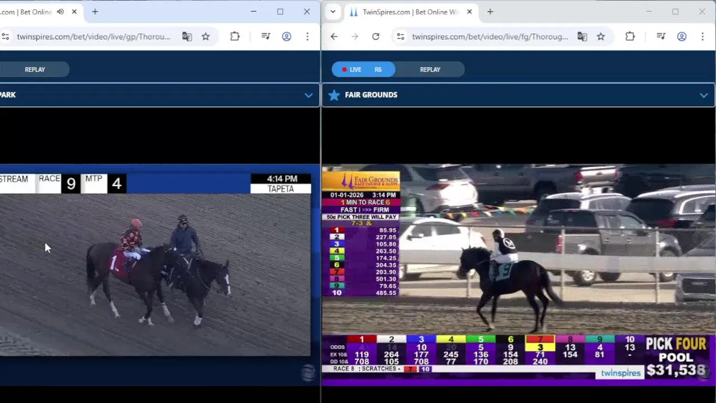Screen dimensions: 716x403
Task: Close the left window's Bet Online tab
Action: tap(74, 12)
